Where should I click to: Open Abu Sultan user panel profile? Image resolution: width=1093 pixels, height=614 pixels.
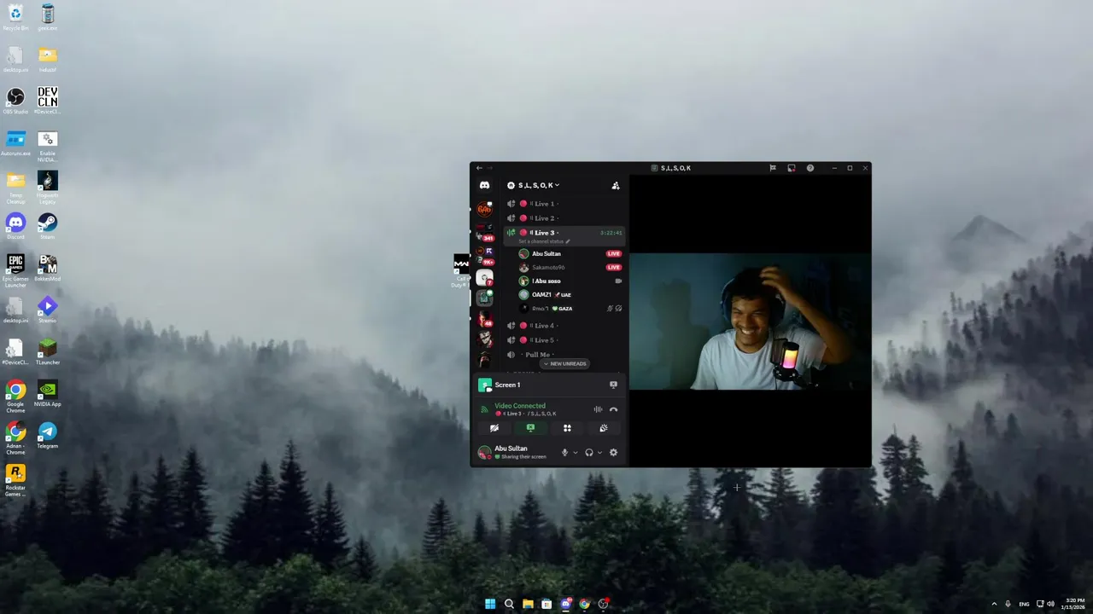tap(515, 453)
